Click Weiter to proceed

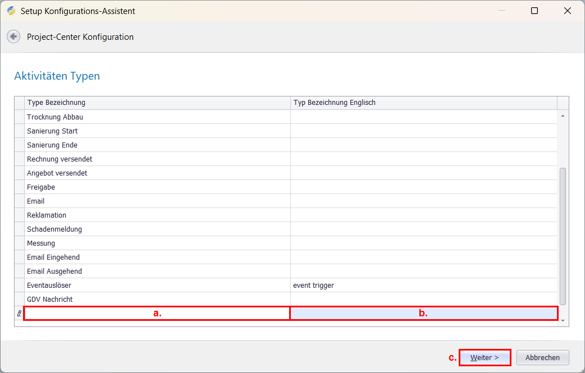pos(485,357)
